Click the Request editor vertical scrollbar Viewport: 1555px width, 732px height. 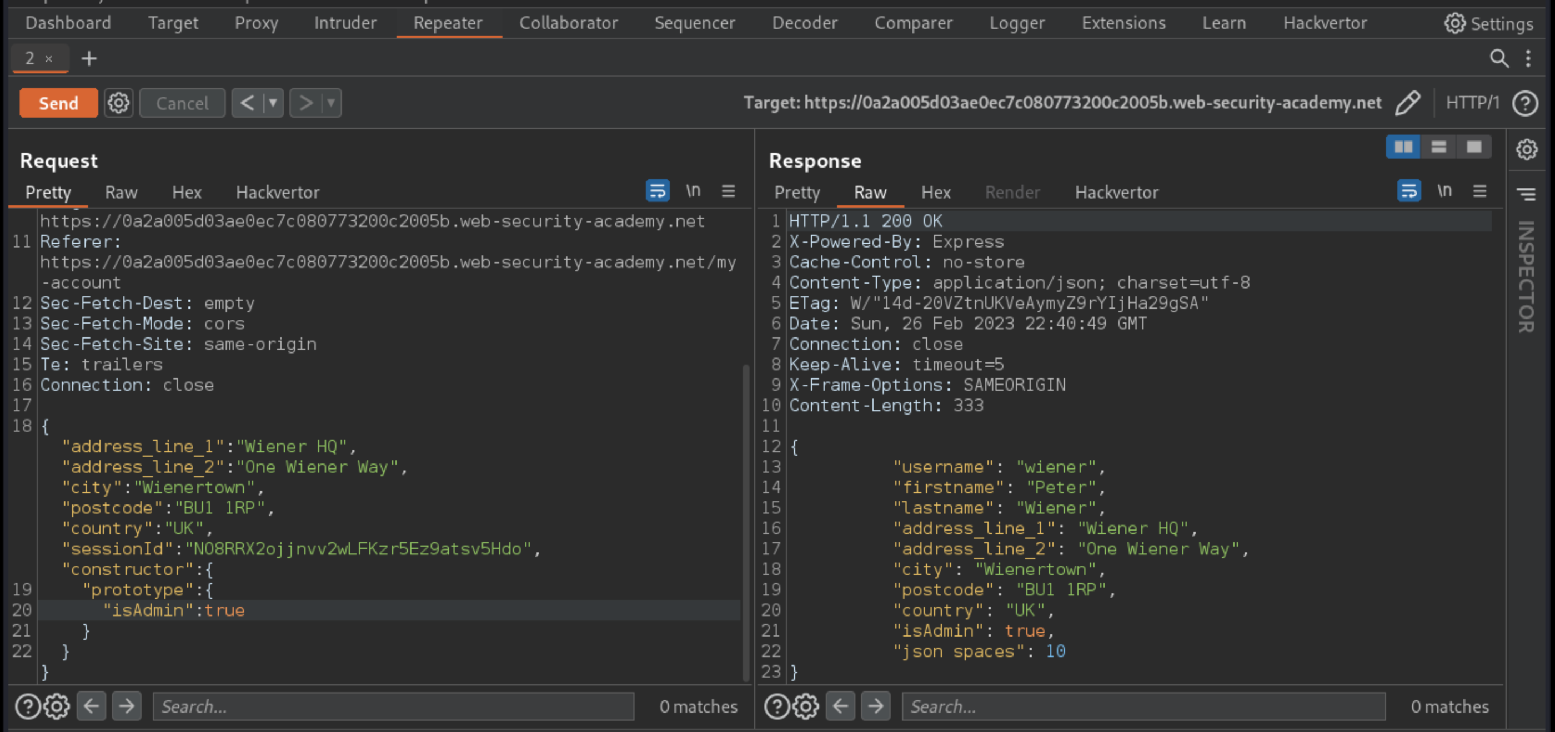coord(745,522)
